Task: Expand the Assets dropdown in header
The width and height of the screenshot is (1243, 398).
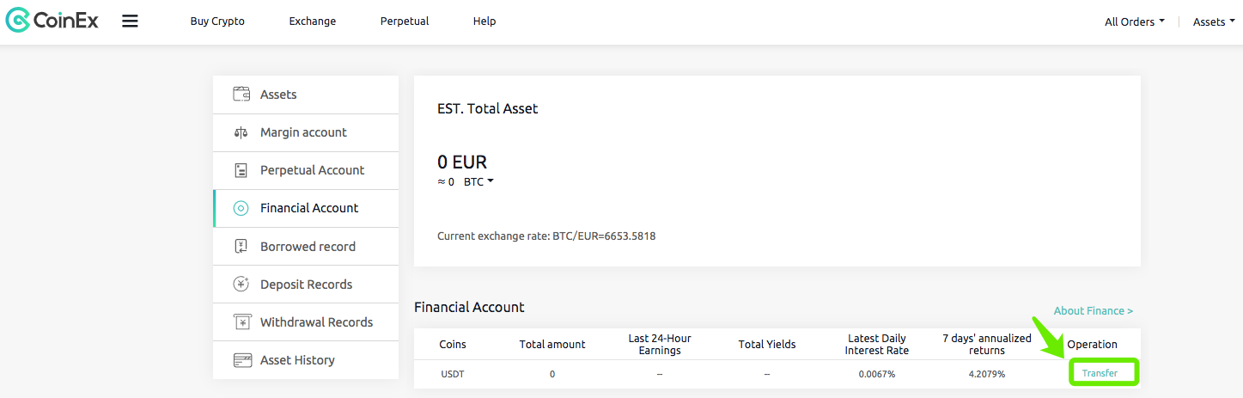Action: (1213, 21)
